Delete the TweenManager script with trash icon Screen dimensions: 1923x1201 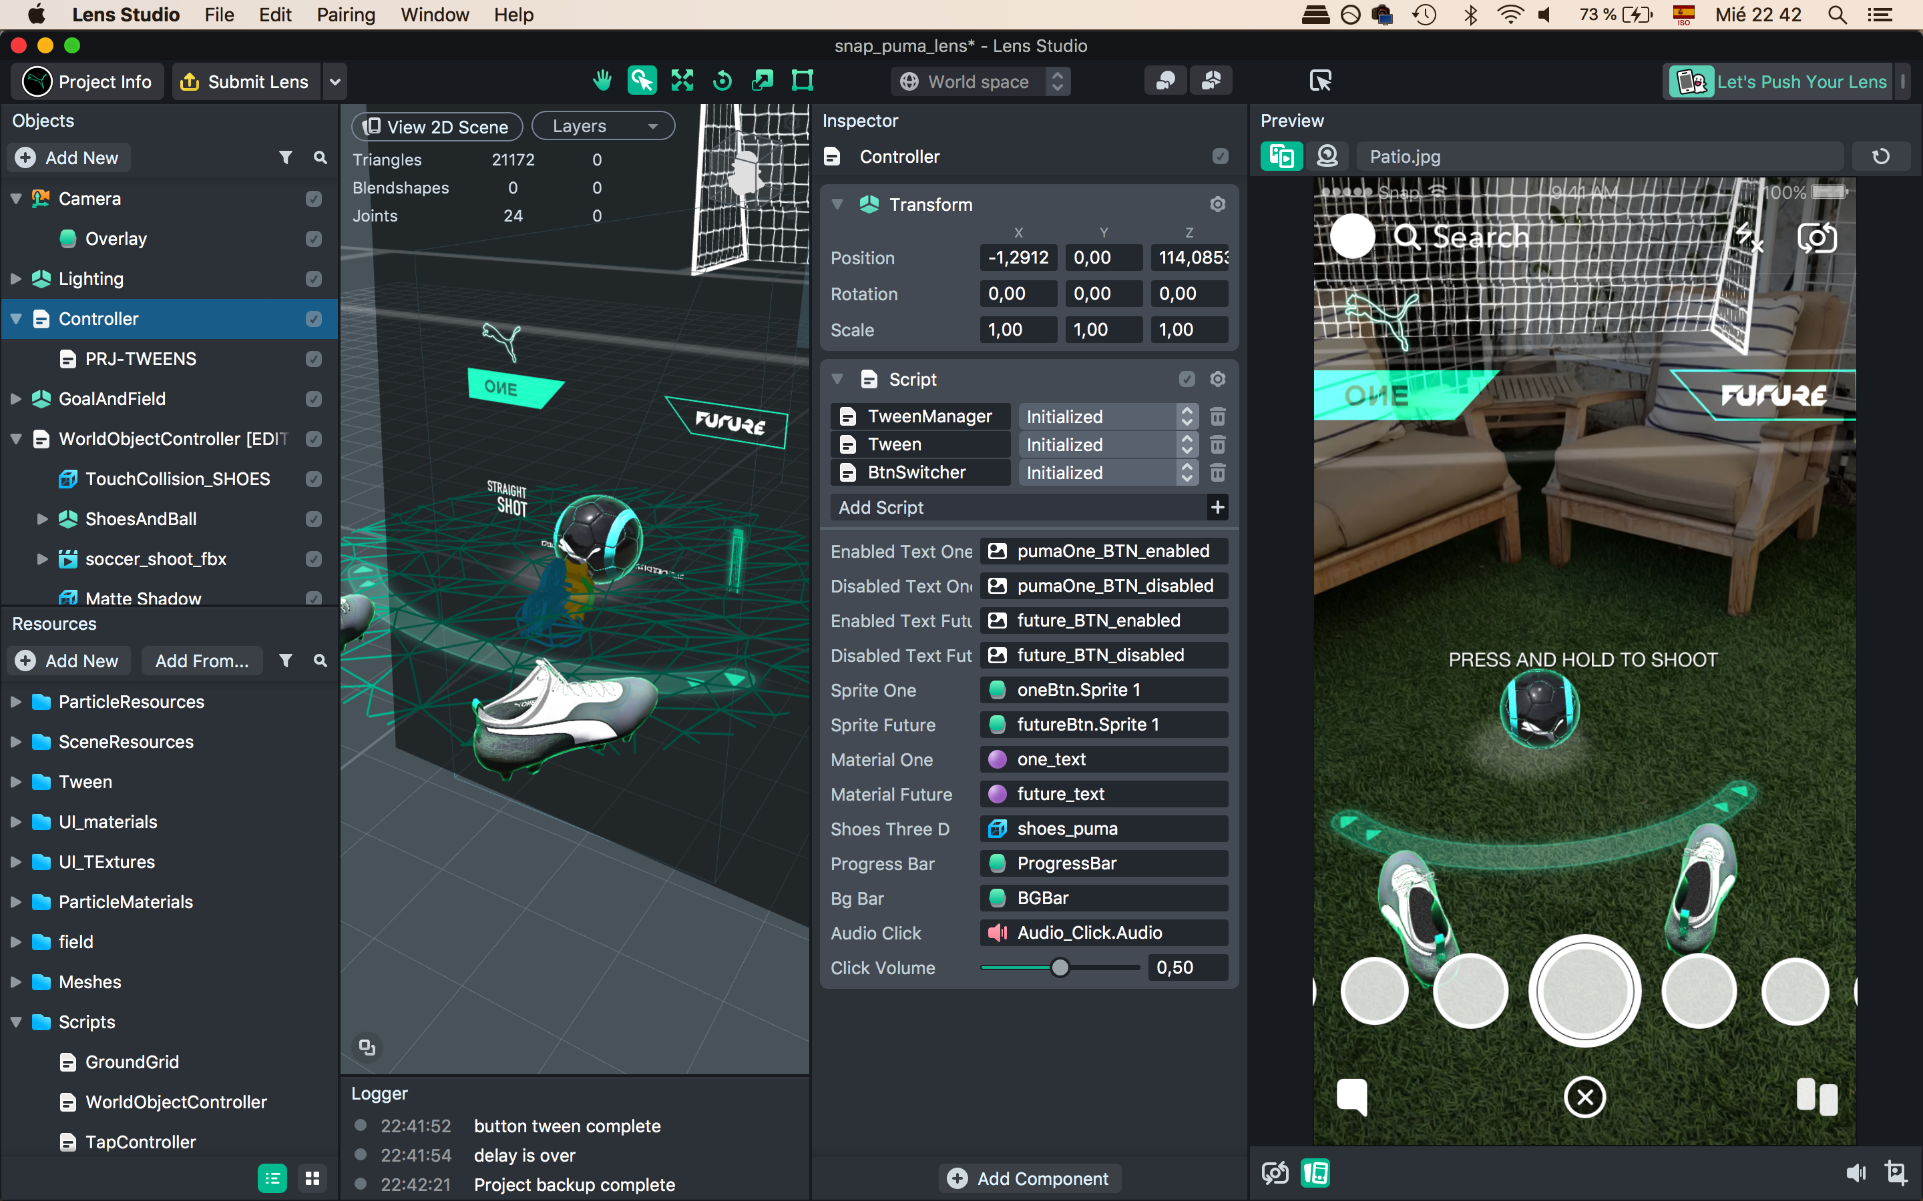pos(1217,416)
